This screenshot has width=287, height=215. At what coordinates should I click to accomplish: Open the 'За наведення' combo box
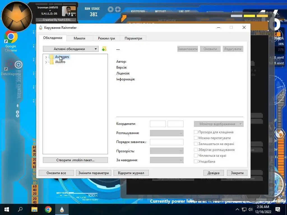point(166,160)
